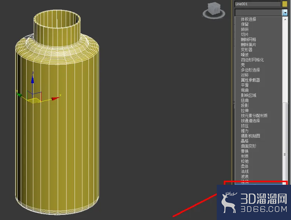Click the green Y axis gizmo arrow
Image resolution: width=291 pixels, height=220 pixels.
[x=19, y=95]
